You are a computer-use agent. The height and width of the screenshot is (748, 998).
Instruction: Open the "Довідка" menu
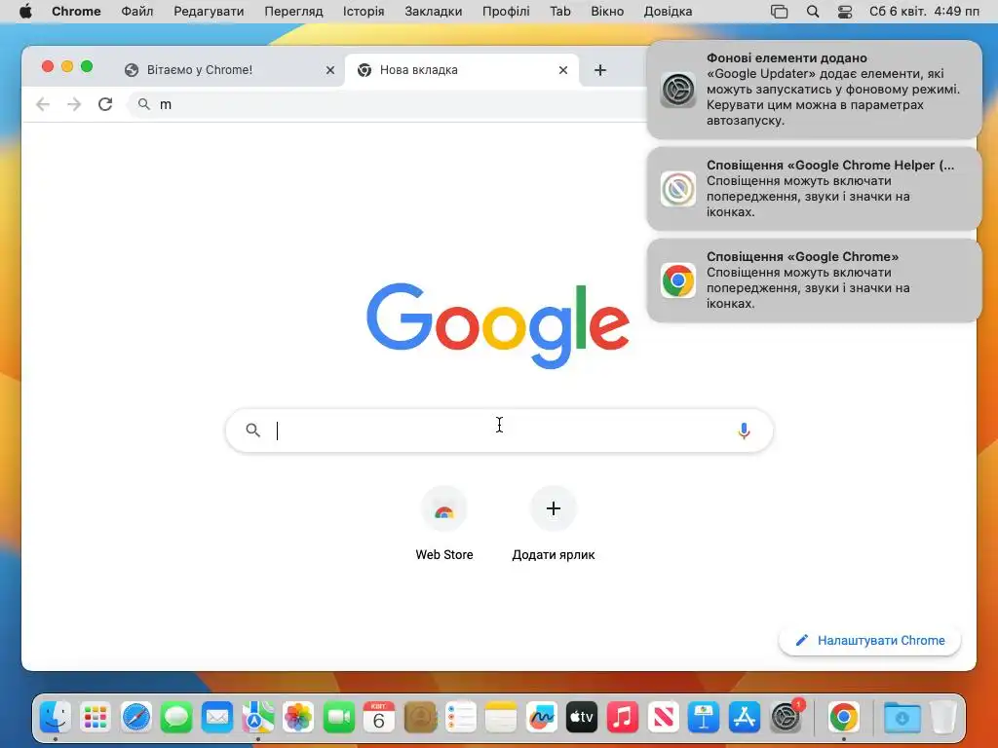point(668,12)
